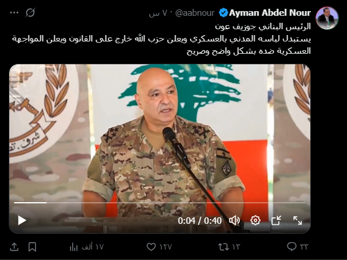Viewport: 347px width, 260px height.
Task: Click the Arabic tweet text body
Action: click(x=162, y=39)
